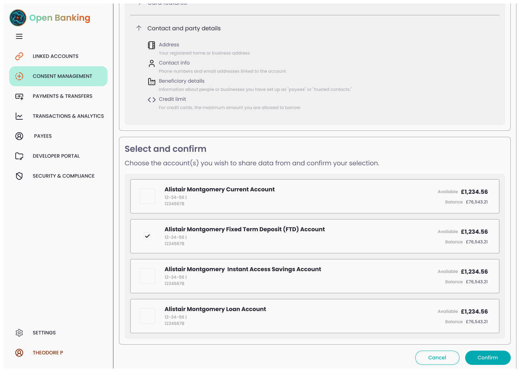Collapse the Contact and party details section

pos(139,28)
